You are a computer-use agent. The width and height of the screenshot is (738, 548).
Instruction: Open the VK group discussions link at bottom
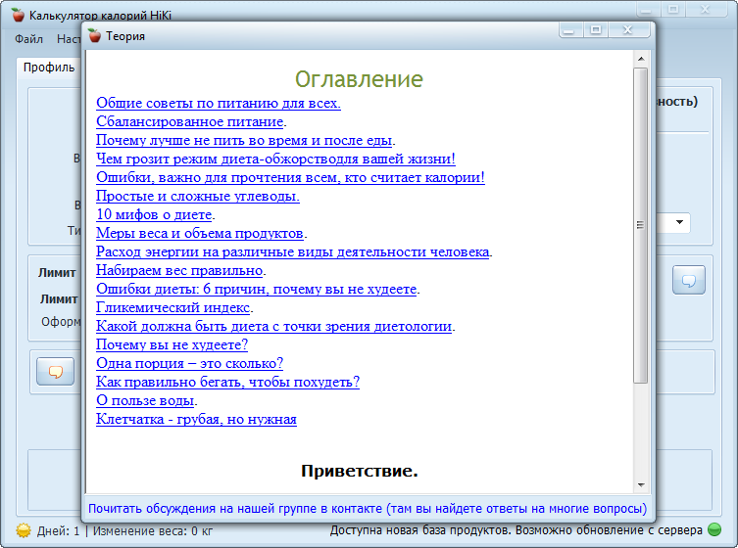368,509
